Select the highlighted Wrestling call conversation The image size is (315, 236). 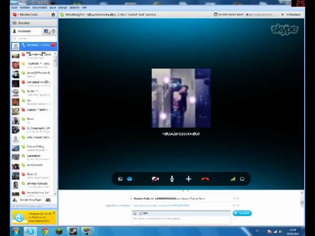point(34,46)
